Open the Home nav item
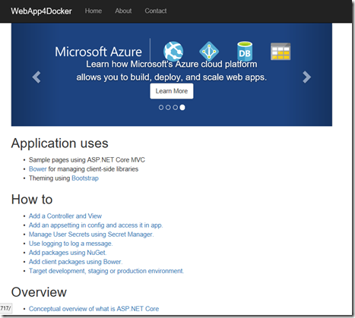The height and width of the screenshot is (318, 355). (94, 11)
